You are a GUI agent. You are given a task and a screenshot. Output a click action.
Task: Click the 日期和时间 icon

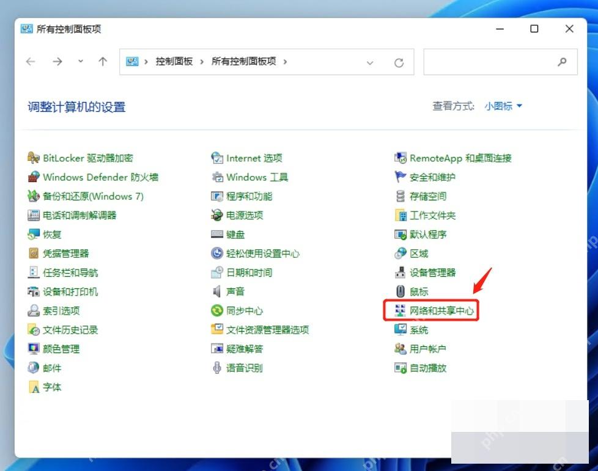pos(217,272)
